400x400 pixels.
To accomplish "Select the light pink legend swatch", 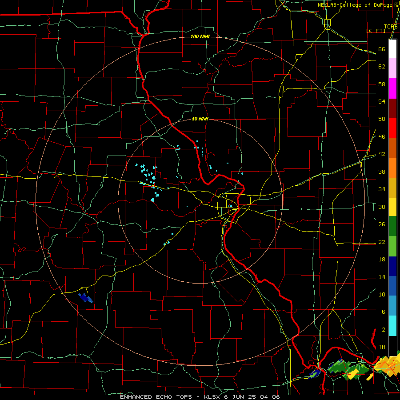I will 392,68.
